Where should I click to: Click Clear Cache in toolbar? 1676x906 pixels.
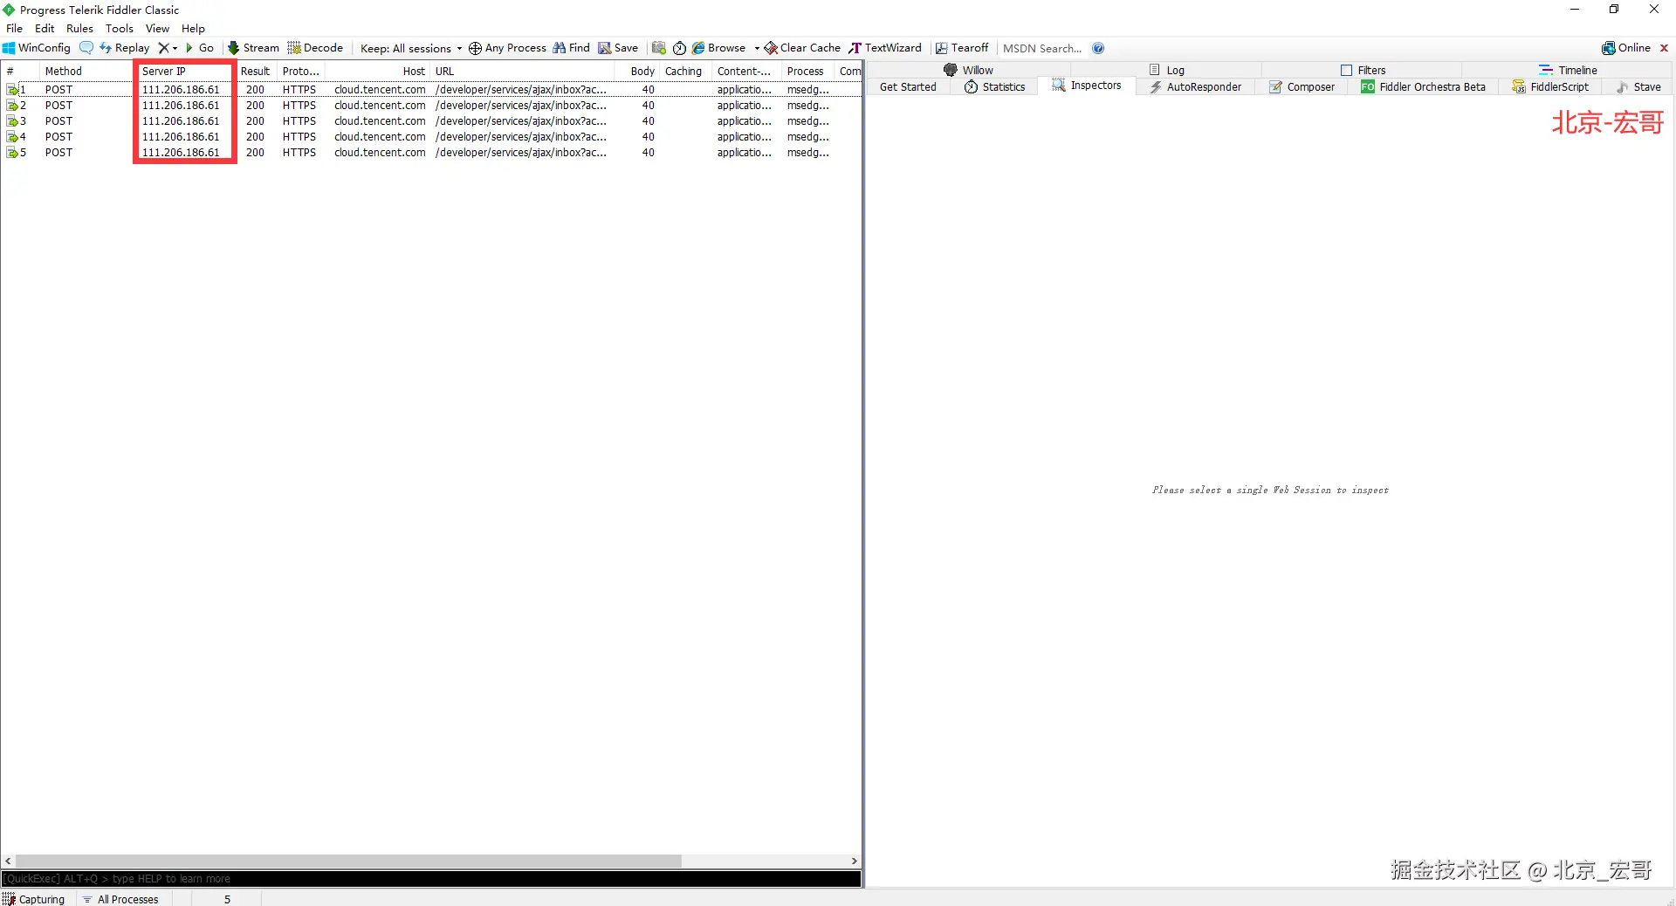[802, 48]
